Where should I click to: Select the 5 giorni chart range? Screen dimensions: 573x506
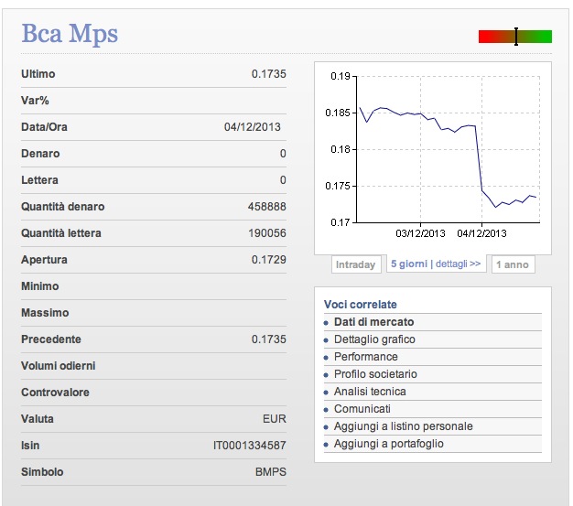point(409,264)
